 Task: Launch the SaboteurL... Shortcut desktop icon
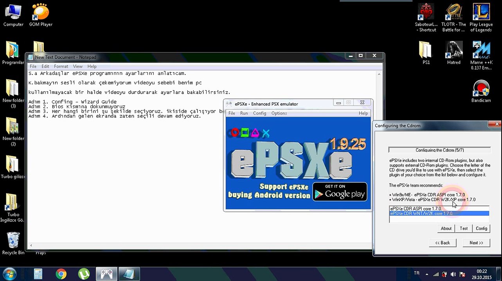[x=426, y=18]
